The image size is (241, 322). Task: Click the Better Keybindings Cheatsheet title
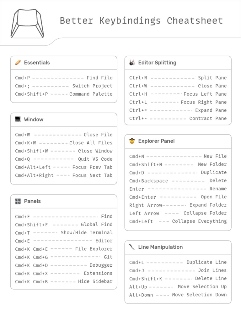pos(141,21)
